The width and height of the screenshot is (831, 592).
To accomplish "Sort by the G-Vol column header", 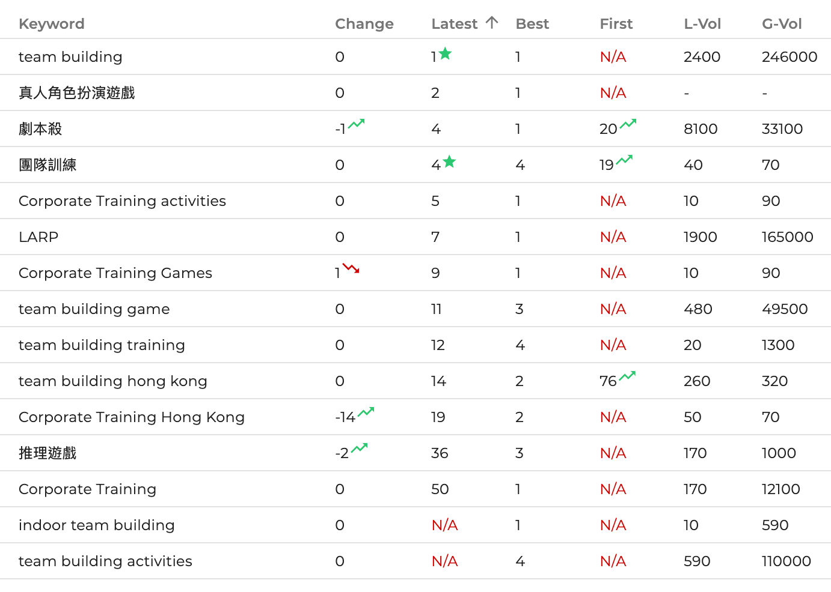I will 781,24.
